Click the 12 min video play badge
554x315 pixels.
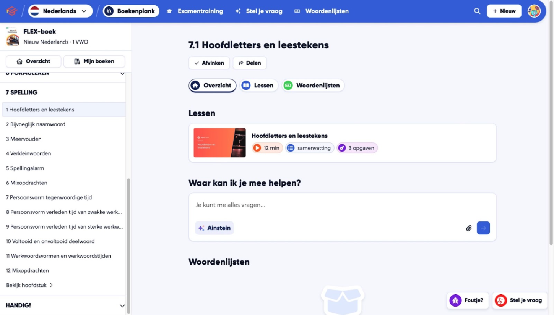[x=267, y=148]
